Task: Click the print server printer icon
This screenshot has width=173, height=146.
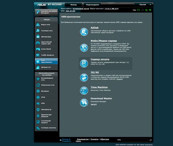Action: [84, 64]
